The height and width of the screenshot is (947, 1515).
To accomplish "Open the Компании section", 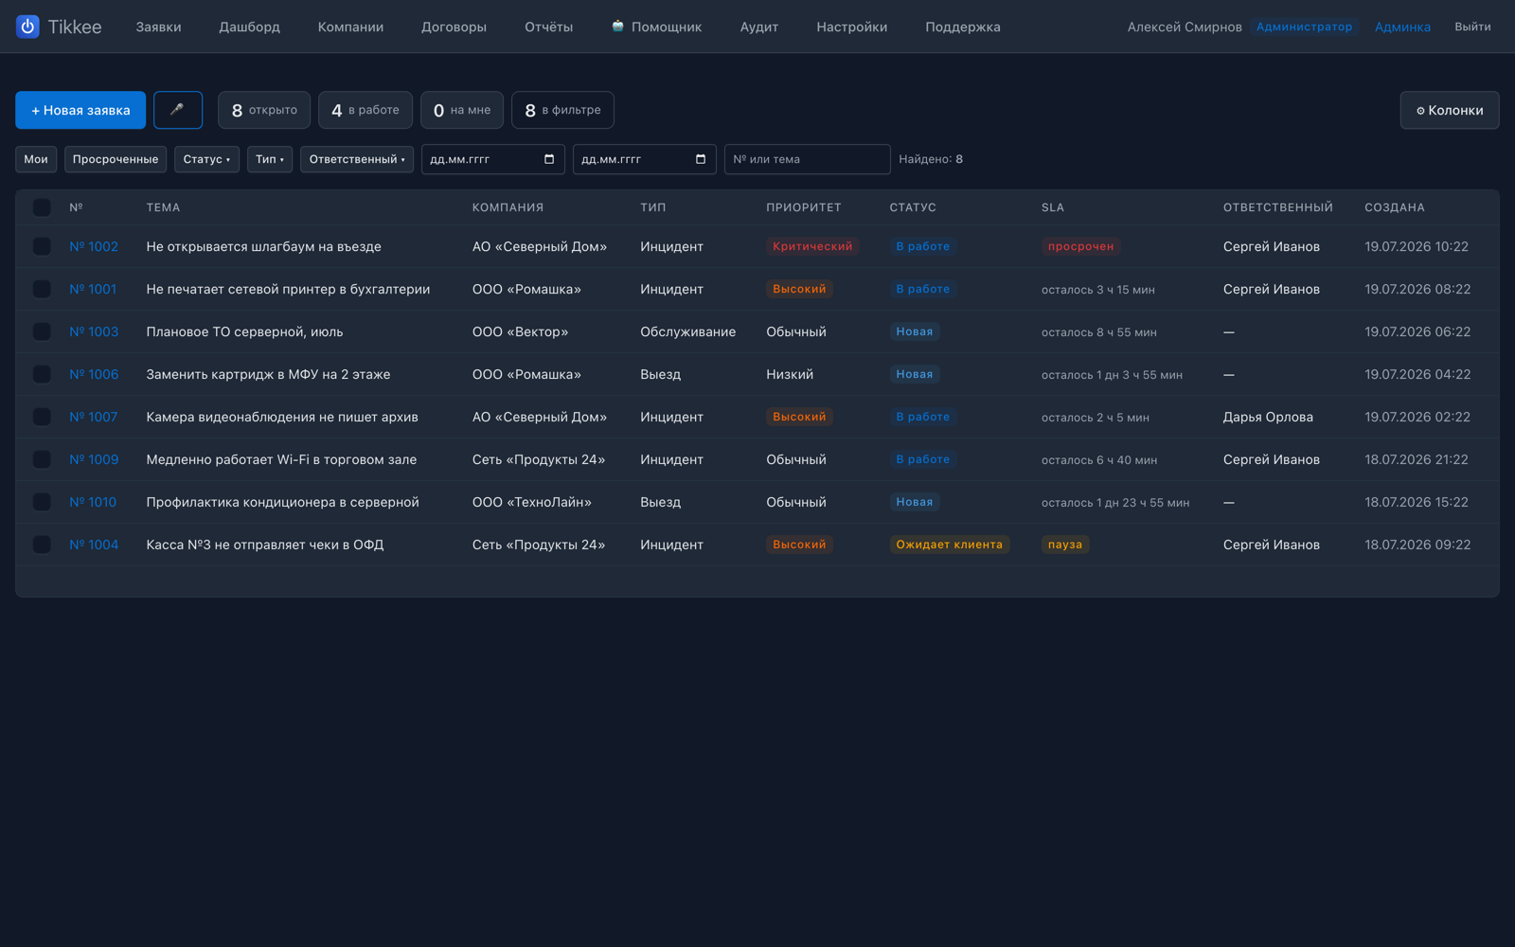I will pyautogui.click(x=350, y=27).
